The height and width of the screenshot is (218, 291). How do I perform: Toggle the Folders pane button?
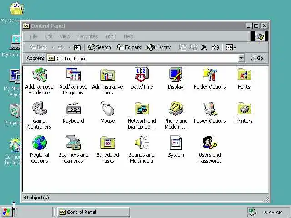[129, 47]
